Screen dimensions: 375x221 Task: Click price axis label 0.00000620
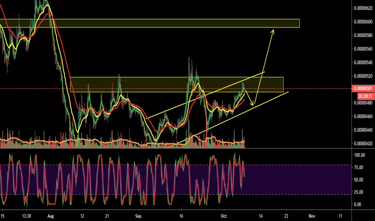tap(363, 8)
